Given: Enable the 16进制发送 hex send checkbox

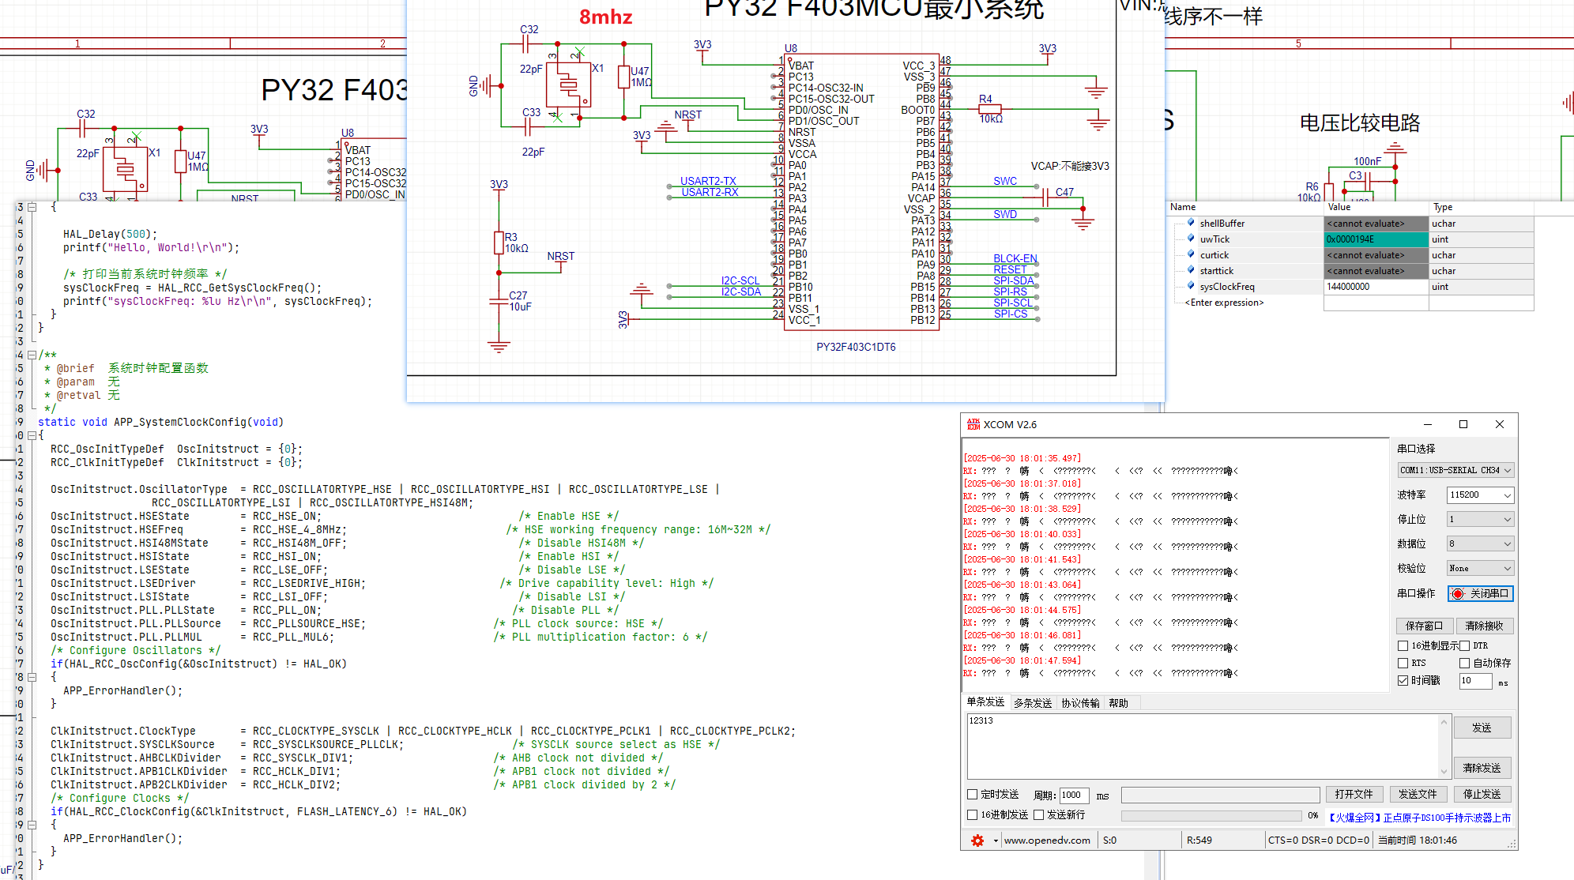Looking at the screenshot, I should (x=973, y=815).
